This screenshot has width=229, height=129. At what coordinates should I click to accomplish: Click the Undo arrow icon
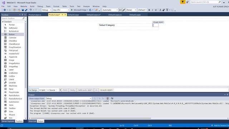(x=30, y=10)
